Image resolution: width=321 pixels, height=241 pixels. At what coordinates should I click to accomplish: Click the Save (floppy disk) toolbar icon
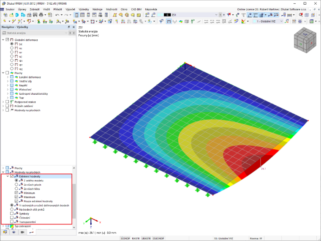coord(35,15)
